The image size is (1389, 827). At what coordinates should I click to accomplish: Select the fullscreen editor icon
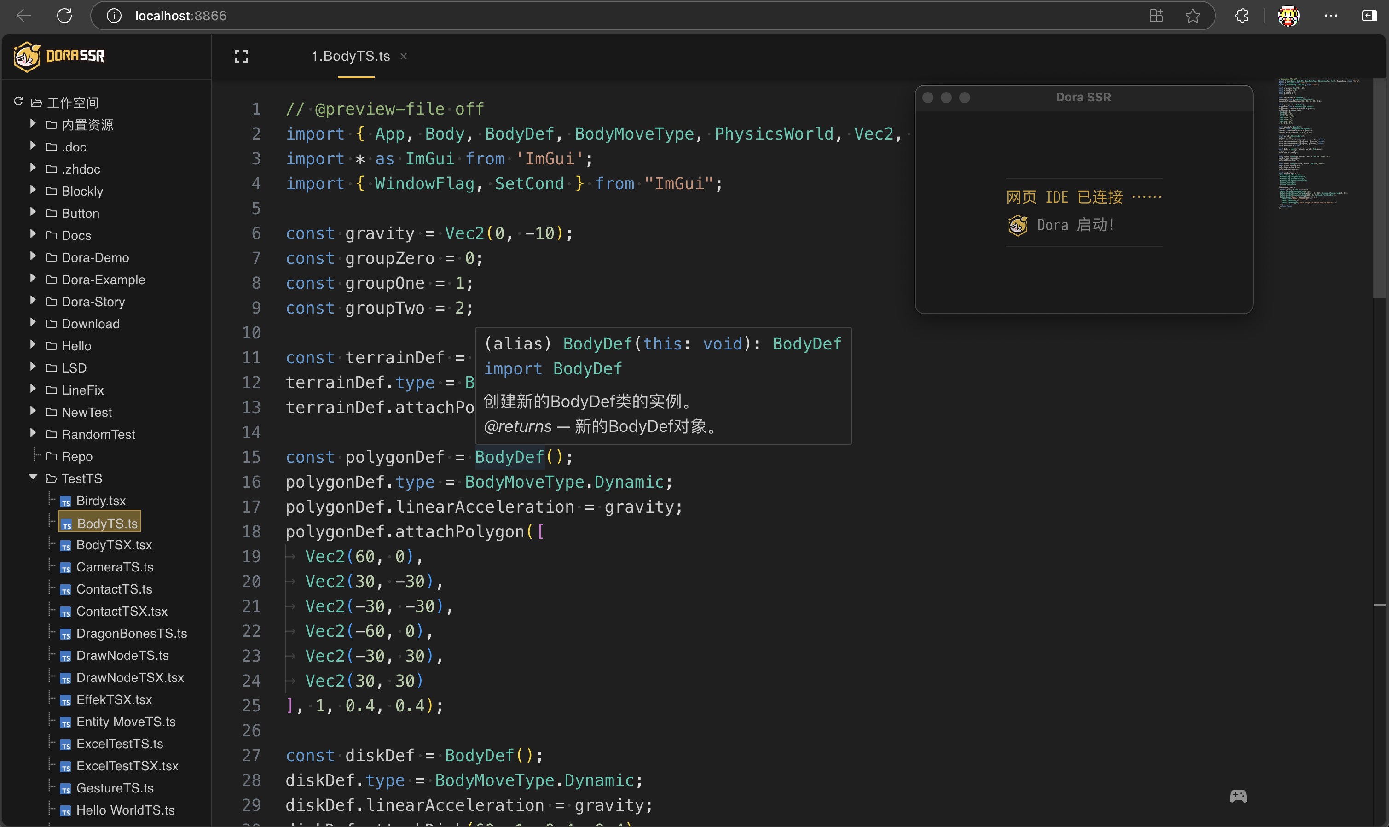pyautogui.click(x=241, y=56)
